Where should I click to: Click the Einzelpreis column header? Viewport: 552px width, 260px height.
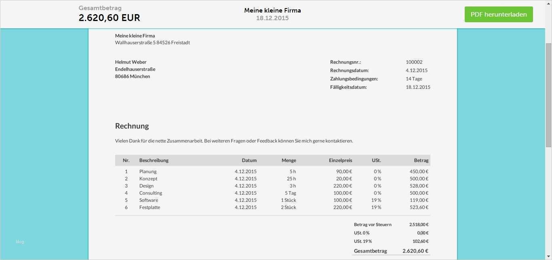pos(340,161)
